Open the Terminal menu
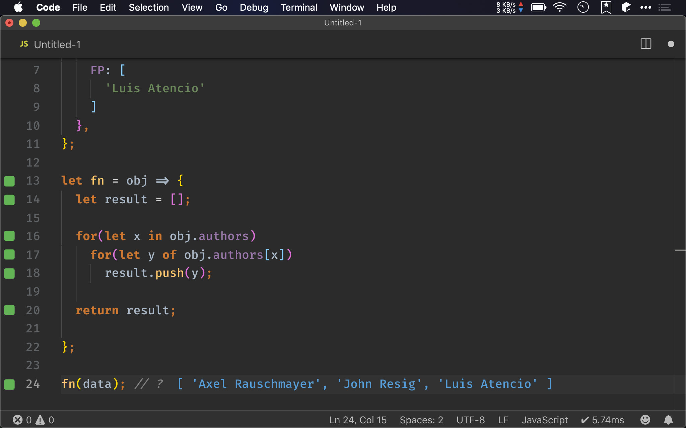 (x=299, y=7)
